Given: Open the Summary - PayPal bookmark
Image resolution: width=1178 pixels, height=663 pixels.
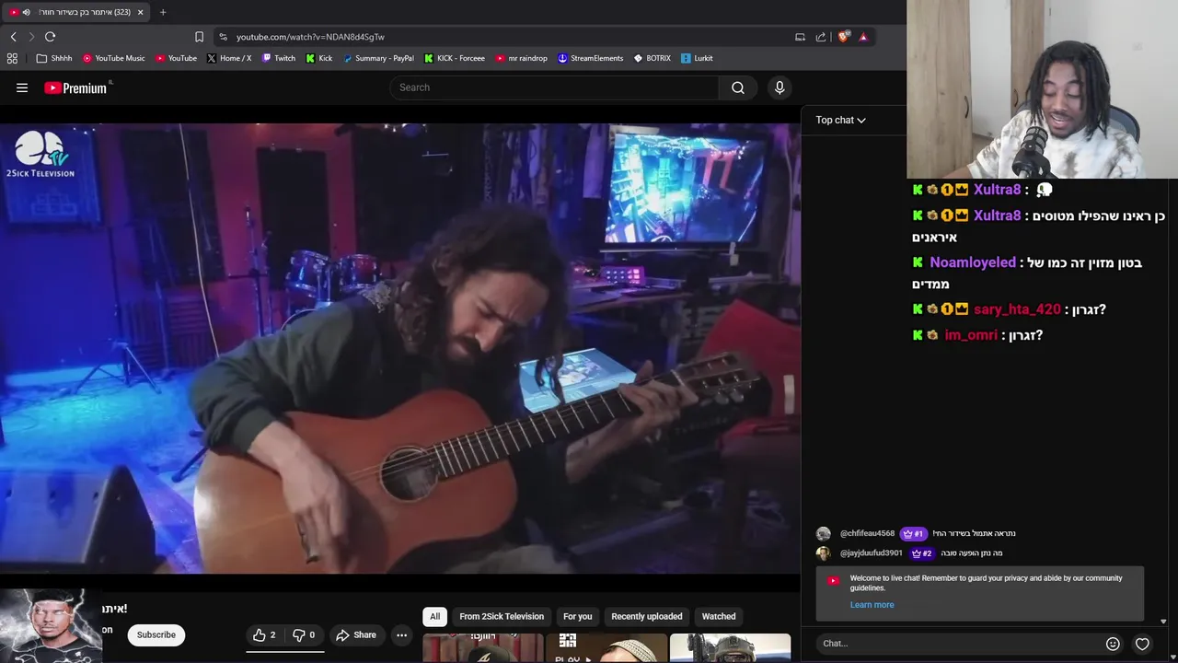Looking at the screenshot, I should [378, 58].
